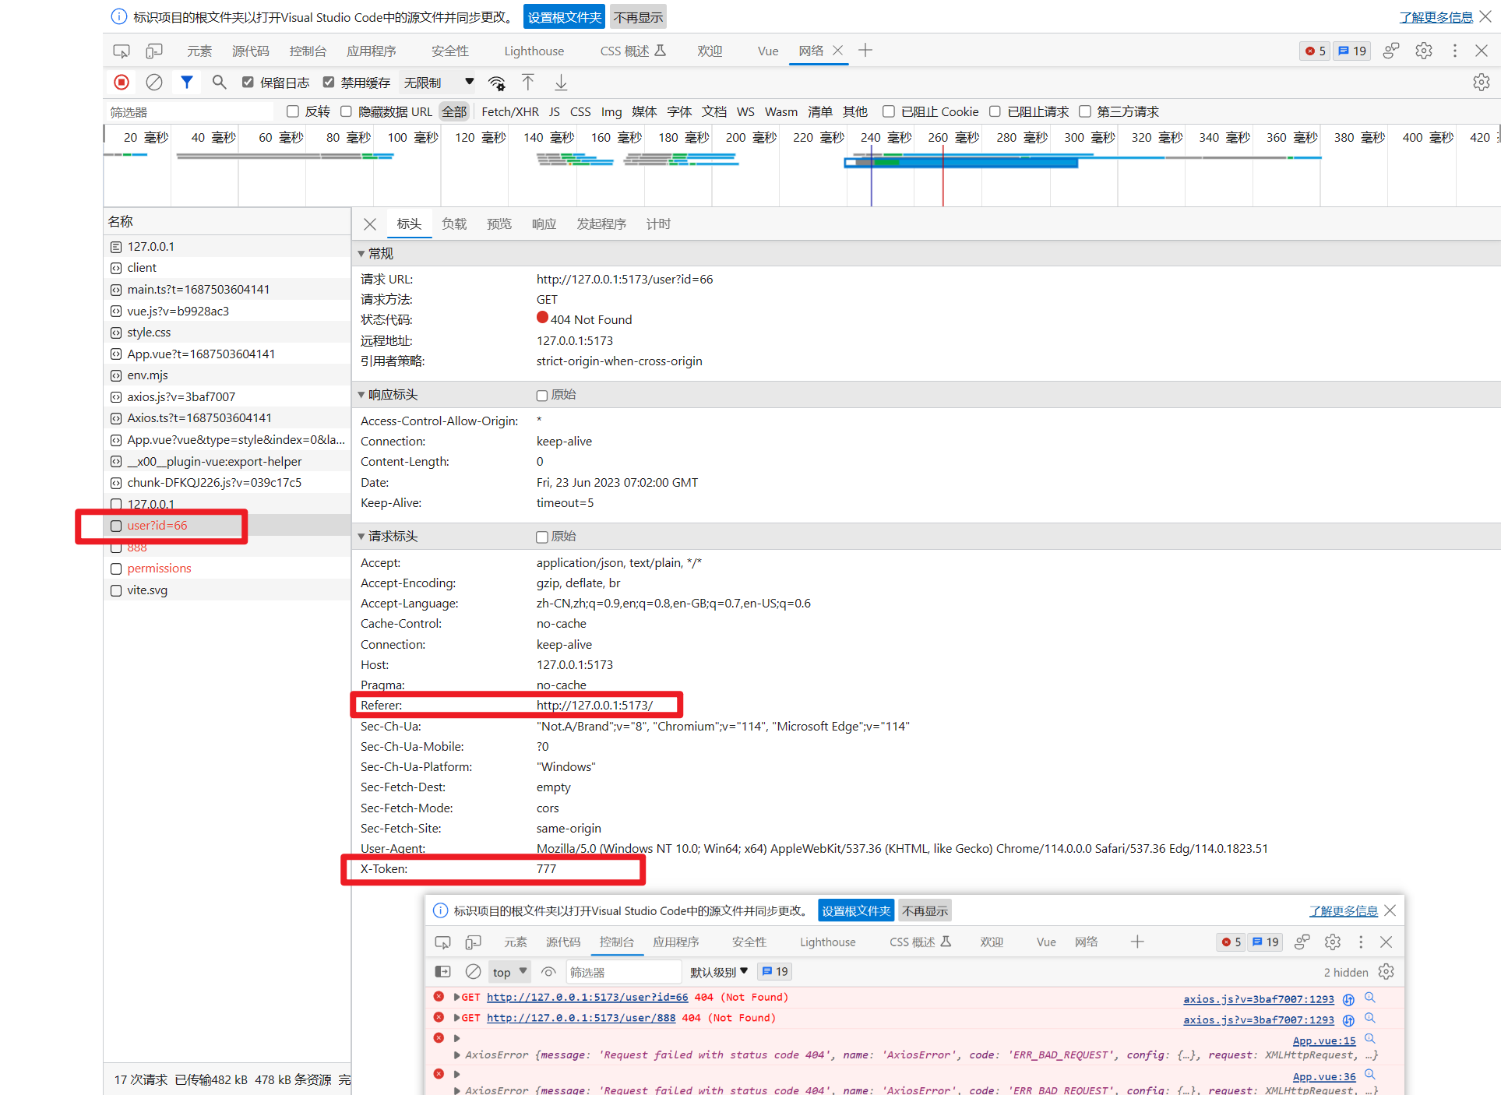Click don't show again button at top
This screenshot has height=1095, width=1501.
[638, 17]
